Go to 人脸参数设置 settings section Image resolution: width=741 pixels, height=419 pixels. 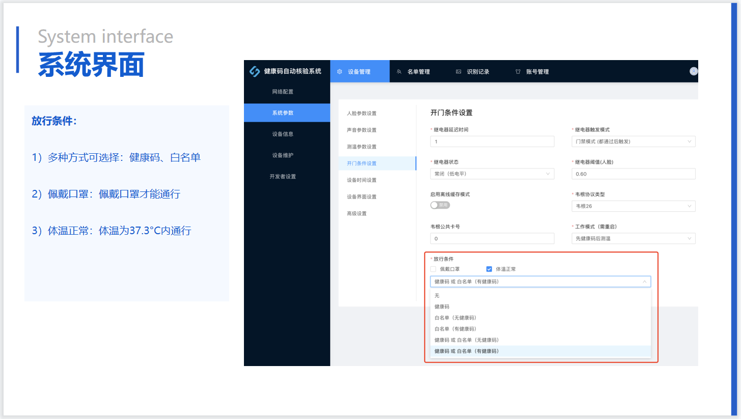pyautogui.click(x=362, y=113)
